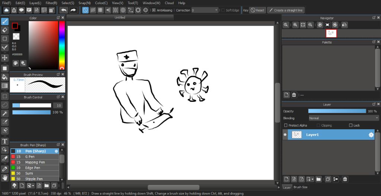Toggle the Soft Edge checkbox
The image size is (381, 196).
coord(223,10)
